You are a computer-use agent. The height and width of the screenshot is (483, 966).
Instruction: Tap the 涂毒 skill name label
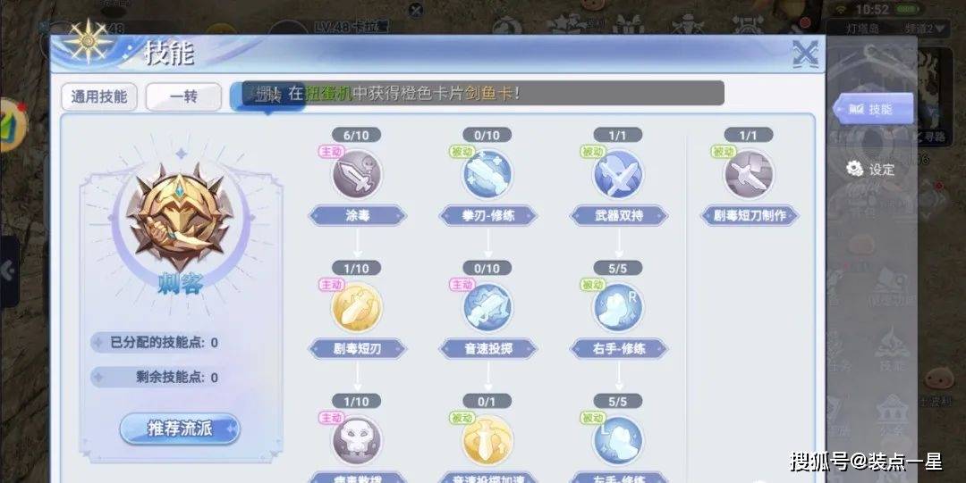357,216
